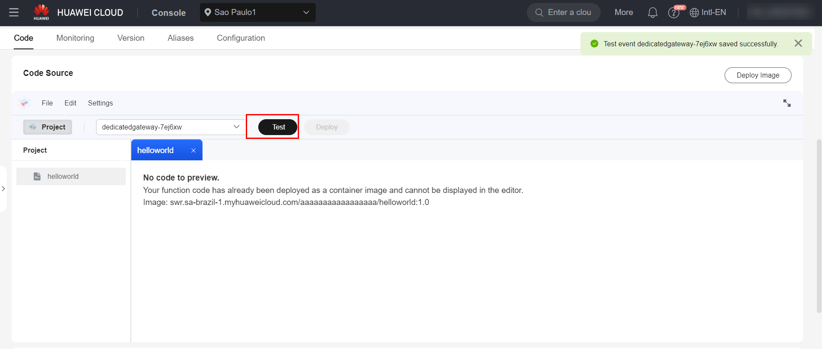Click the cloud service search field
Image resolution: width=822 pixels, height=349 pixels.
[564, 12]
